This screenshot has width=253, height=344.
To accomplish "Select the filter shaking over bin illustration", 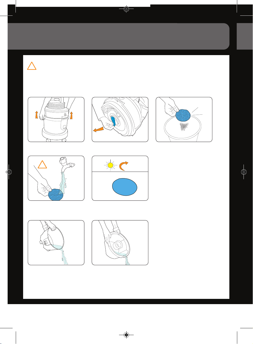I will [x=184, y=120].
